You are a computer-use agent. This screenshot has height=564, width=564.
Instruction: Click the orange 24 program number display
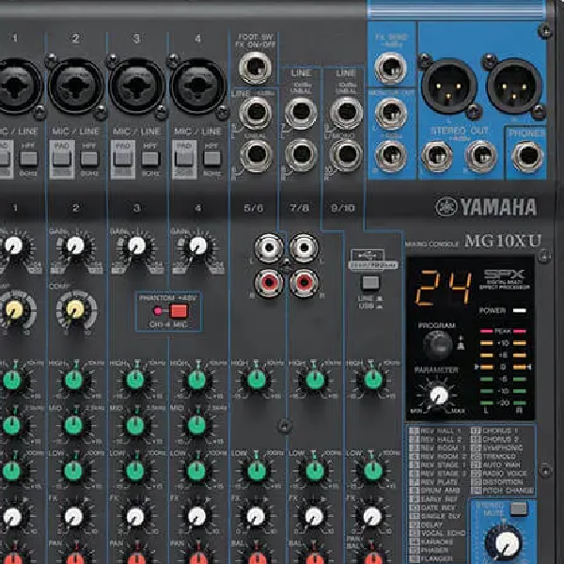[443, 288]
